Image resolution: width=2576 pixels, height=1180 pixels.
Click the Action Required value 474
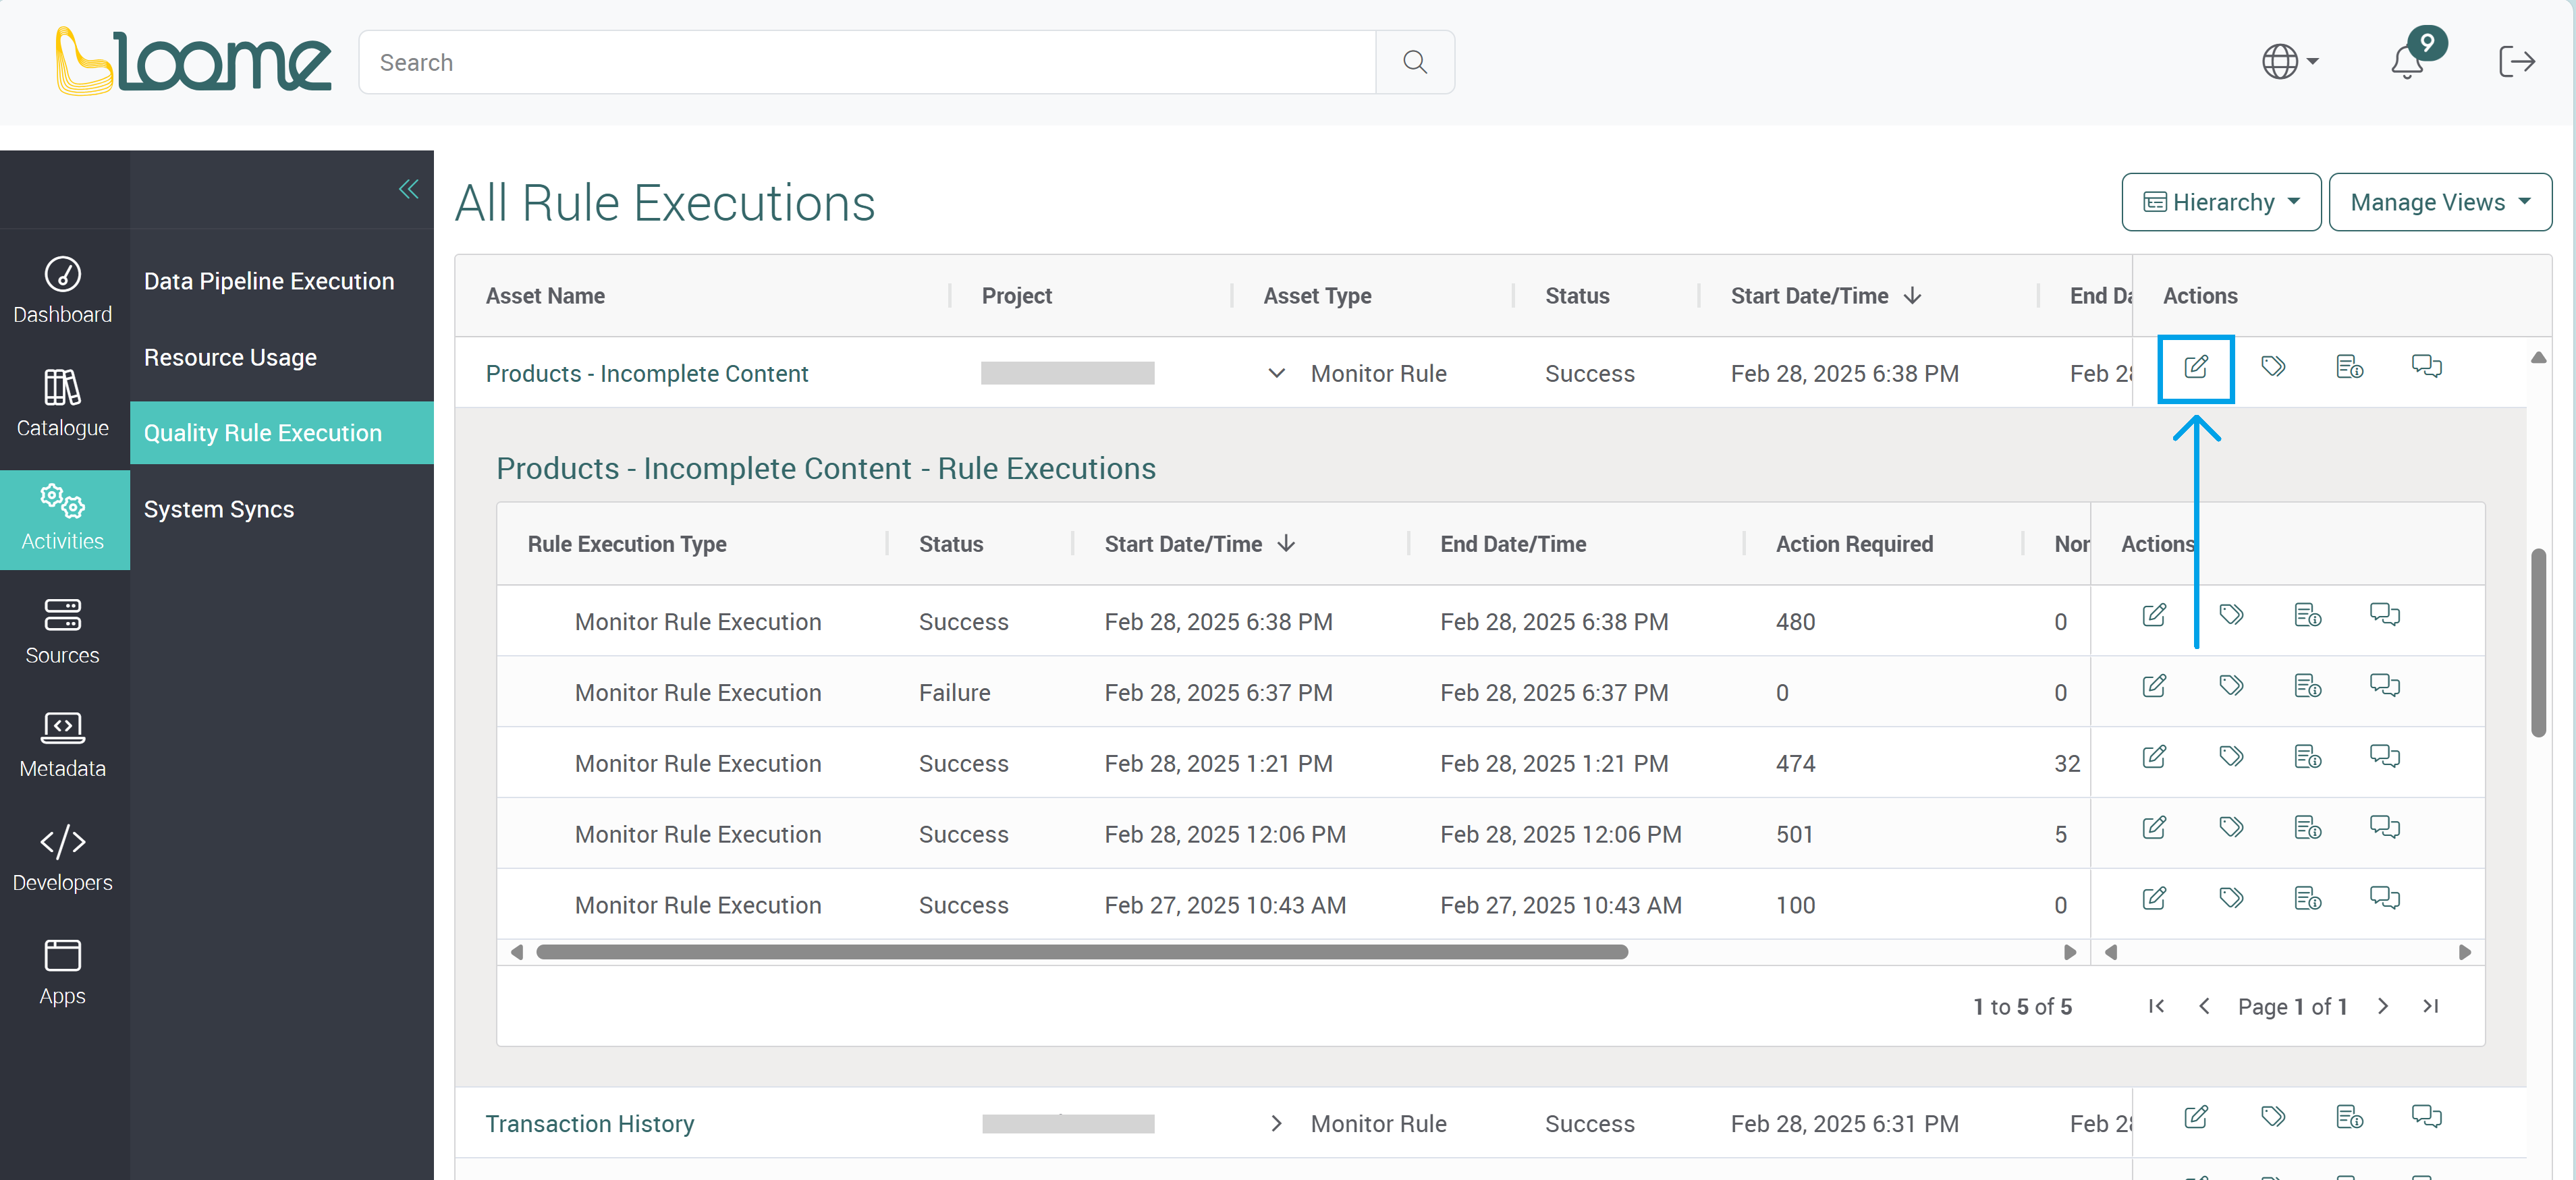point(1795,763)
